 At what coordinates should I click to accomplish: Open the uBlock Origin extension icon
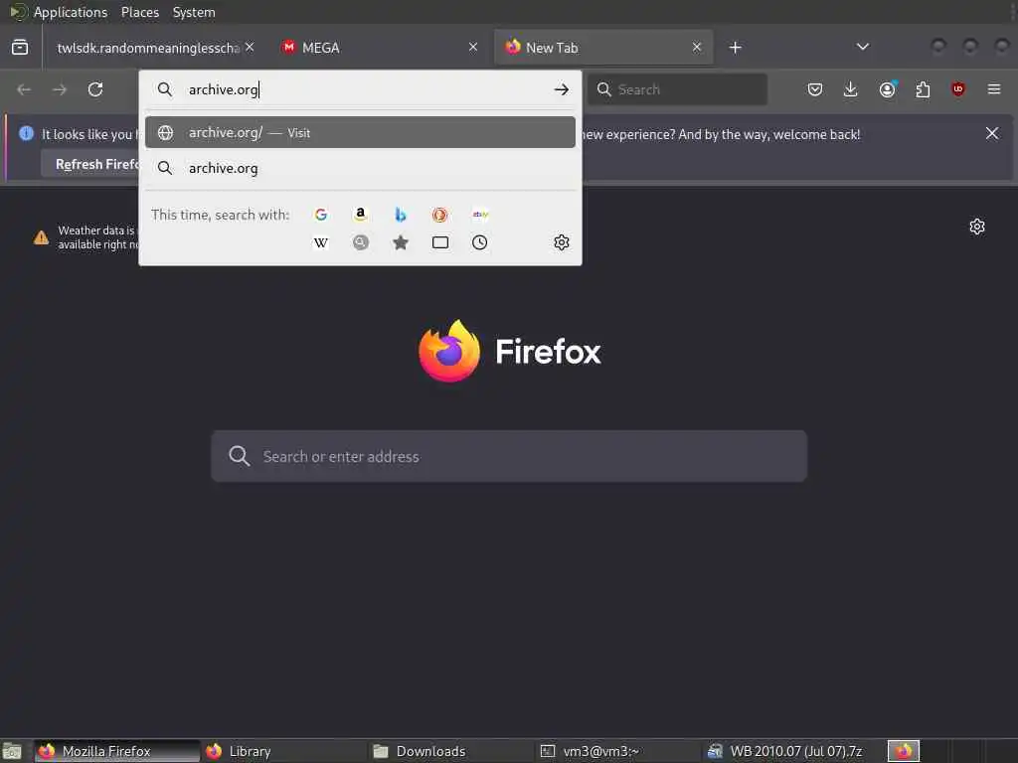pyautogui.click(x=958, y=89)
